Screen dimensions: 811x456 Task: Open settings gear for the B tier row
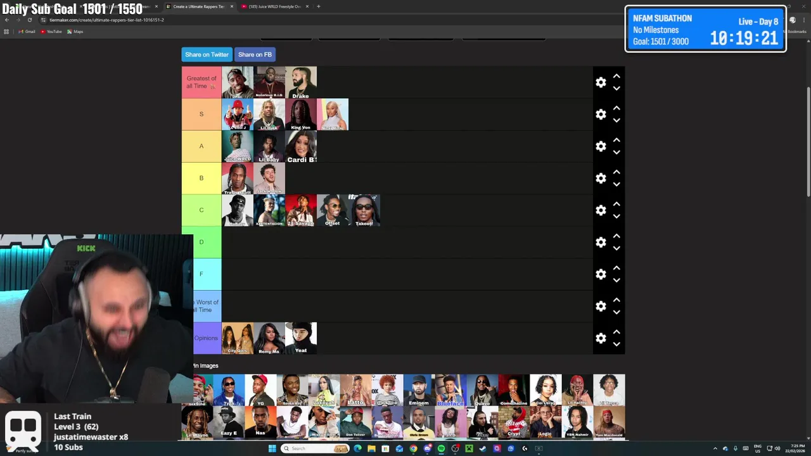point(601,178)
